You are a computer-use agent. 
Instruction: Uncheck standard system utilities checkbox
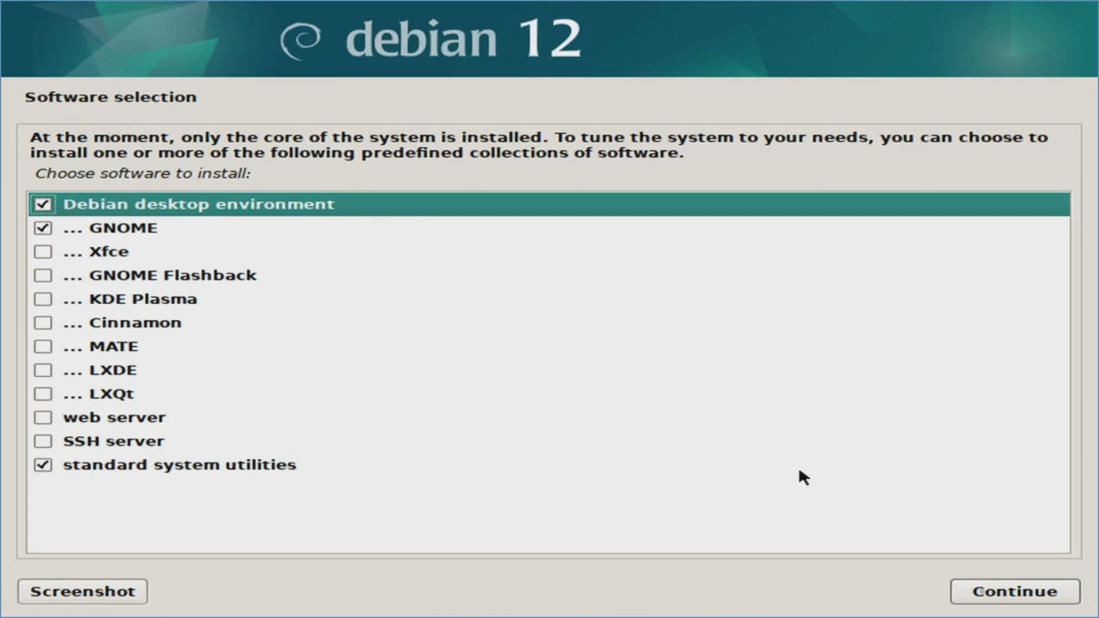43,464
